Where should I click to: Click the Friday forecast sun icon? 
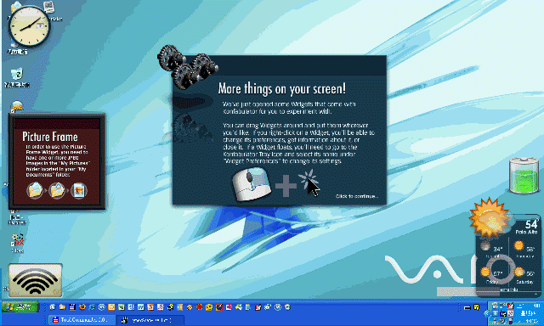(x=485, y=272)
